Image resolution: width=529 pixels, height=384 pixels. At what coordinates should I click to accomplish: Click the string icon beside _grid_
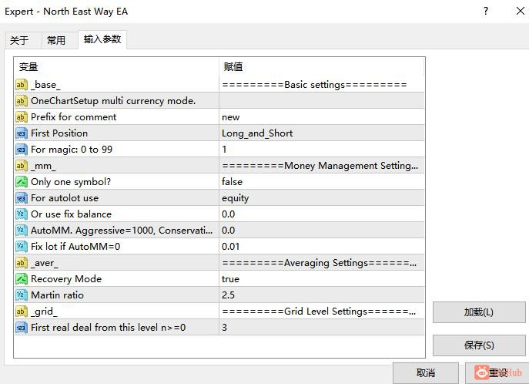[22, 312]
